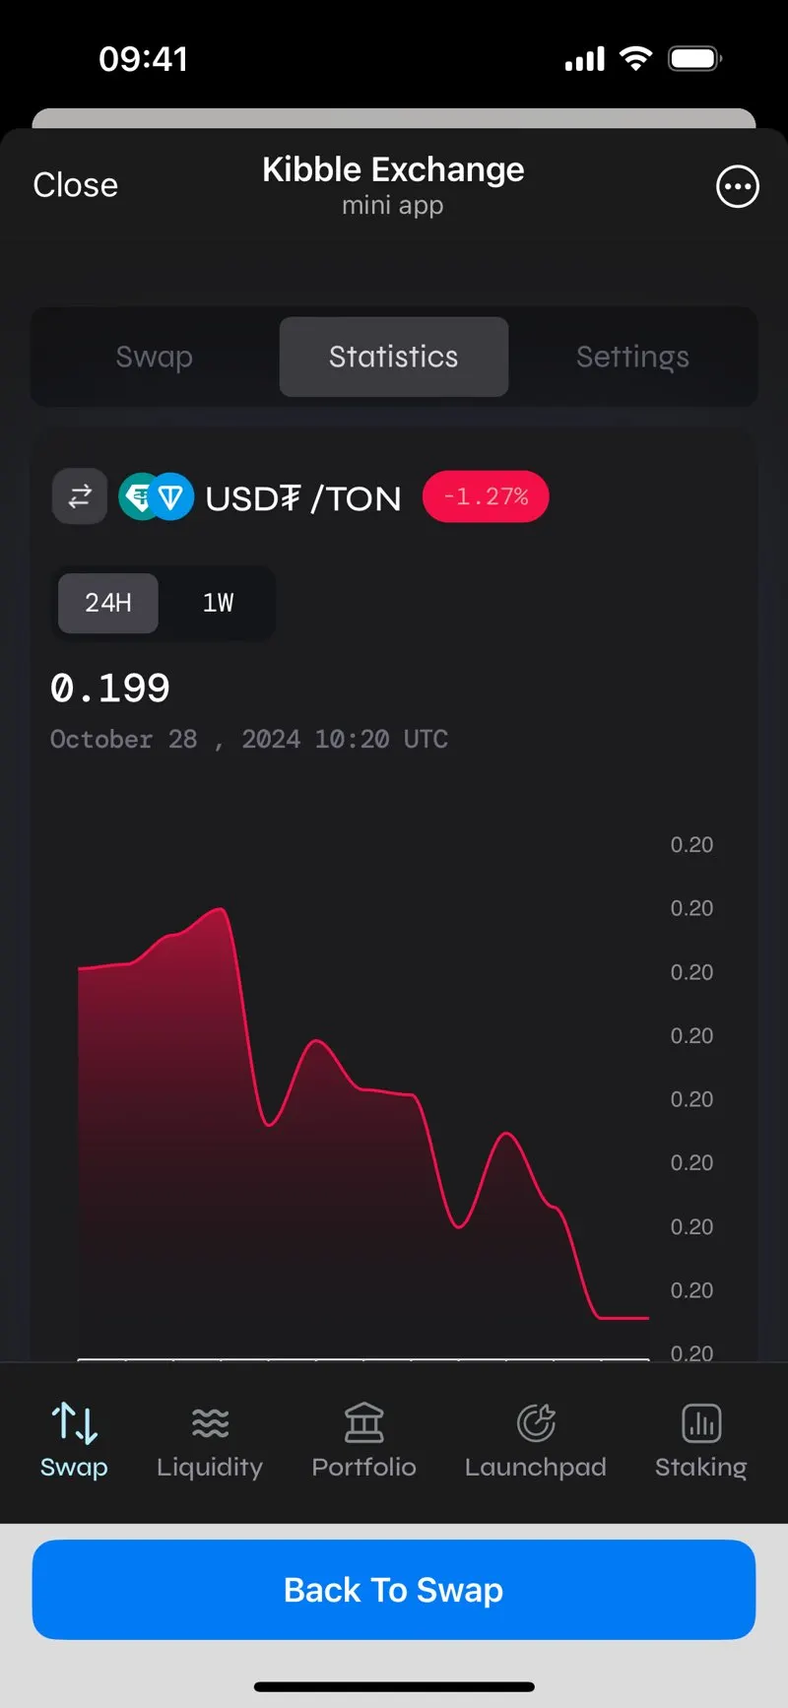Click the Back To Swap button

394,1590
